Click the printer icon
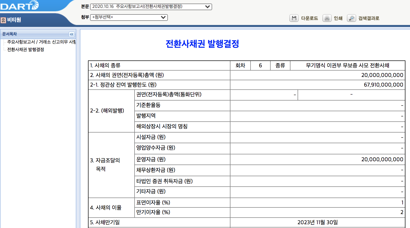The width and height of the screenshot is (410, 228). click(x=327, y=18)
